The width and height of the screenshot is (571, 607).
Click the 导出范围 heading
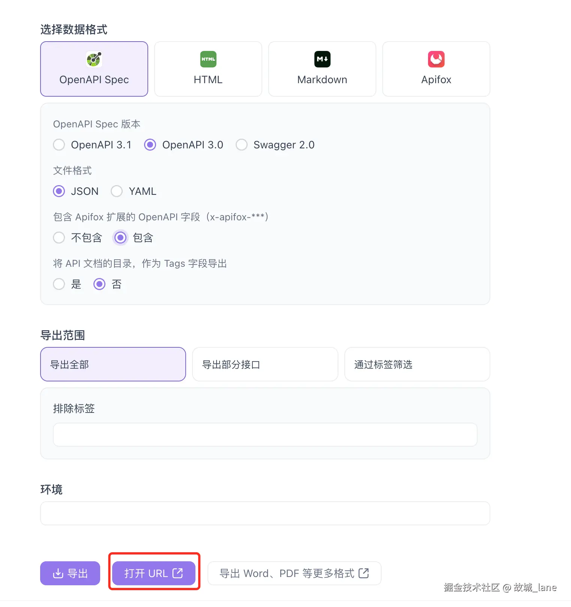(x=63, y=335)
